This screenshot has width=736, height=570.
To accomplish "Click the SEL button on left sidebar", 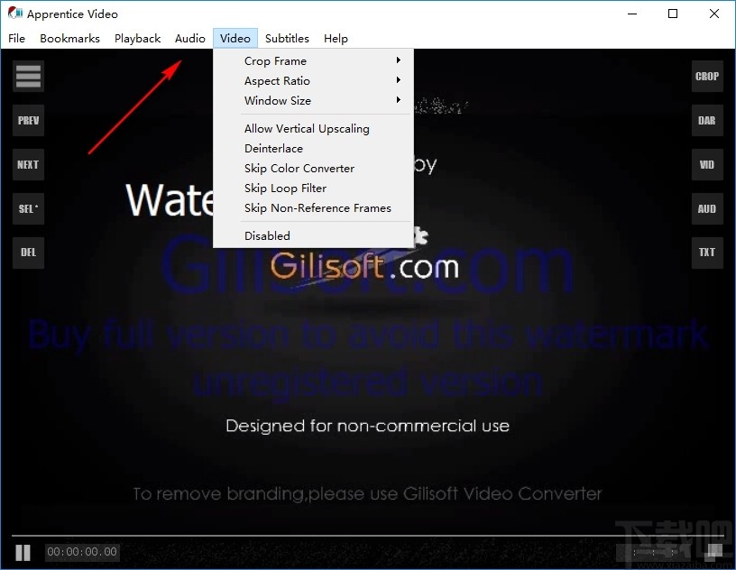I will coord(29,208).
